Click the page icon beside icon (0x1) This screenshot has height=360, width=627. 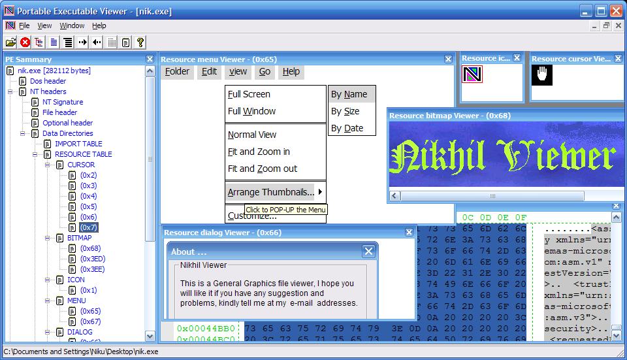(72, 290)
